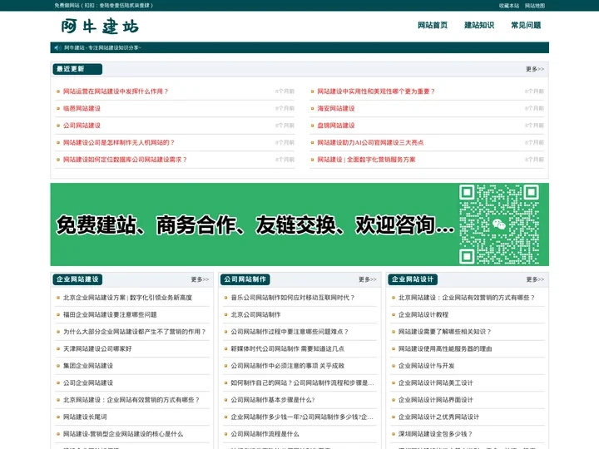Screen dimensions: 599x449
Task: Open 北京企业网站建设方案 | 数字化引领业务新高度
Action: (x=127, y=298)
